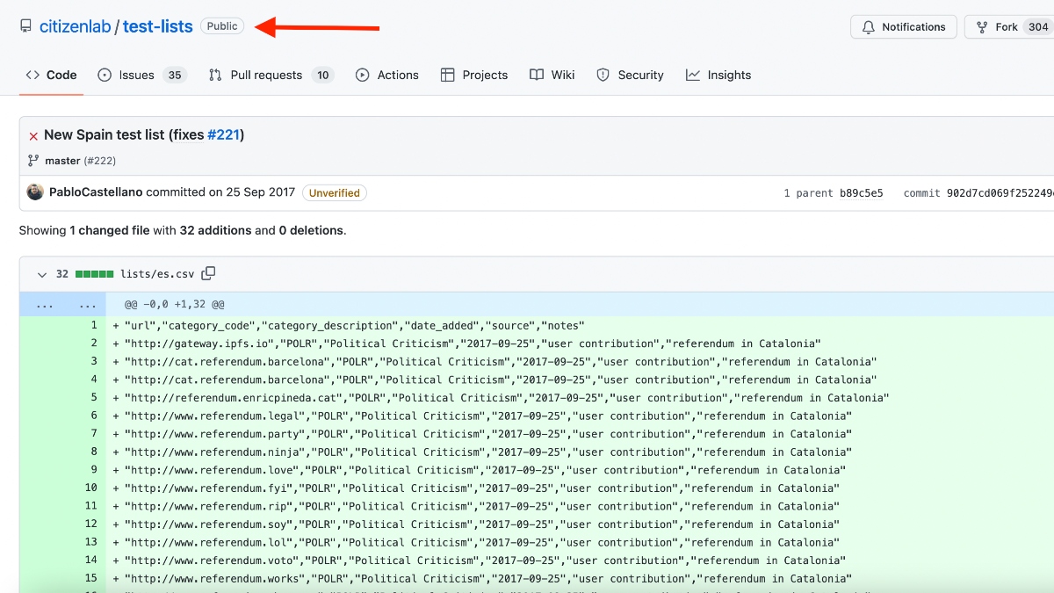Click line number 12 in diff
This screenshot has width=1054, height=593.
[x=91, y=524]
